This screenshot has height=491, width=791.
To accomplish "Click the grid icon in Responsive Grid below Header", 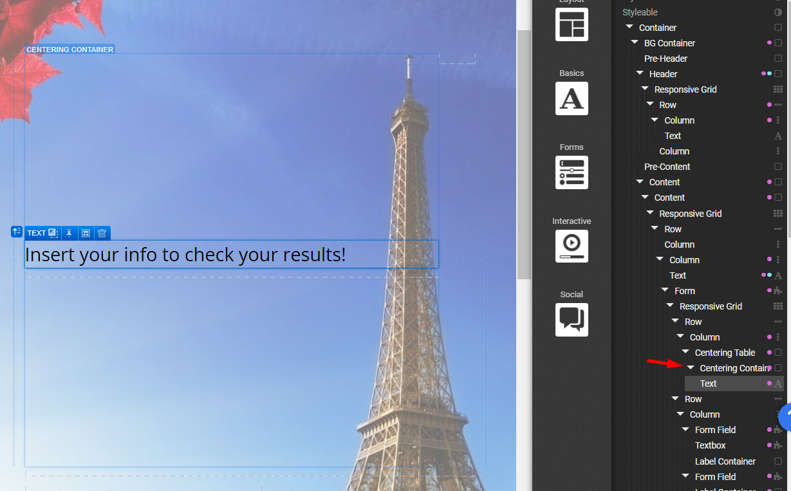I will [x=778, y=89].
